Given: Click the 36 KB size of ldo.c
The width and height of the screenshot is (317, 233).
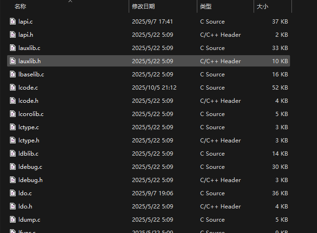Looking at the screenshot, I should coord(280,193).
